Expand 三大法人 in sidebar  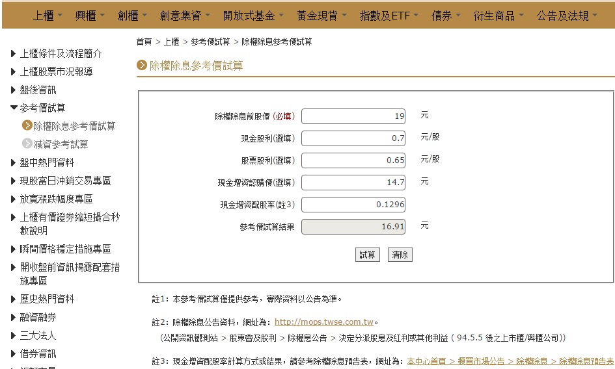[x=33, y=335]
